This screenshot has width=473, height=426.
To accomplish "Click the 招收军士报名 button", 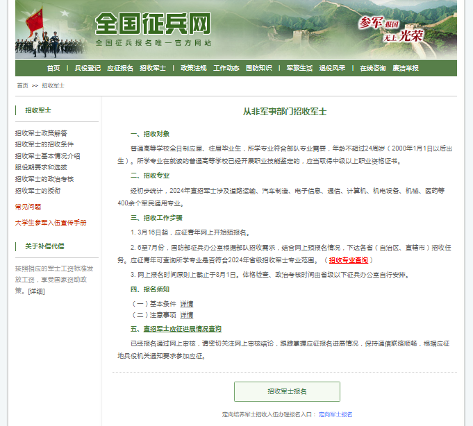I will (x=287, y=391).
